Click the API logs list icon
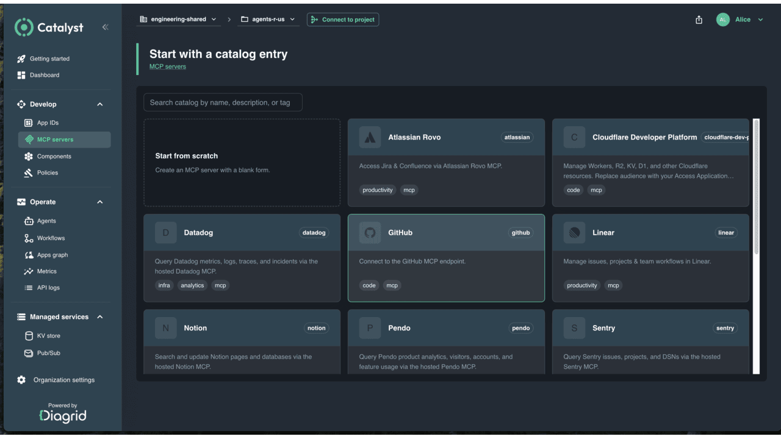The width and height of the screenshot is (781, 439). [x=29, y=288]
